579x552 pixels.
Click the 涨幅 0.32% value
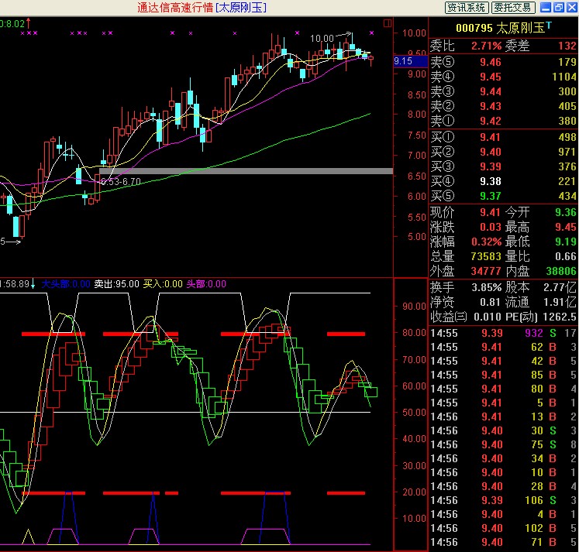point(486,242)
